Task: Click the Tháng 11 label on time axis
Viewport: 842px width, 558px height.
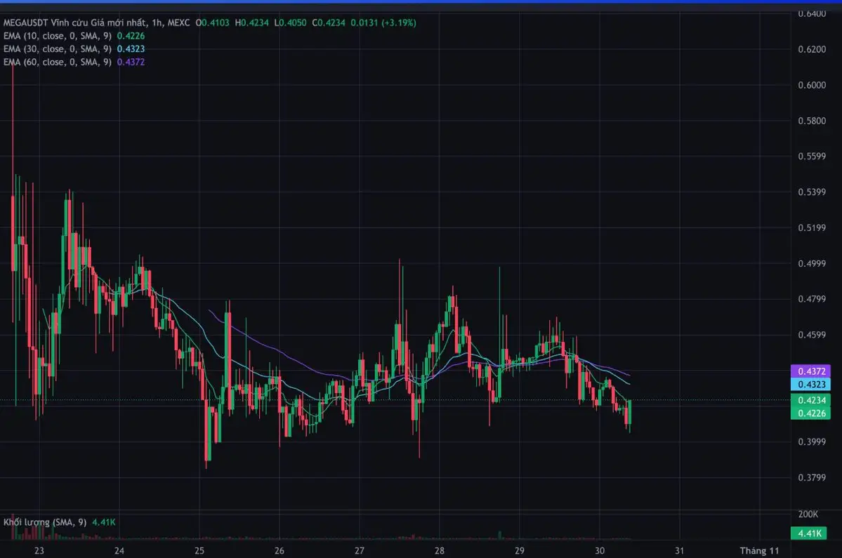Action: pos(761,550)
